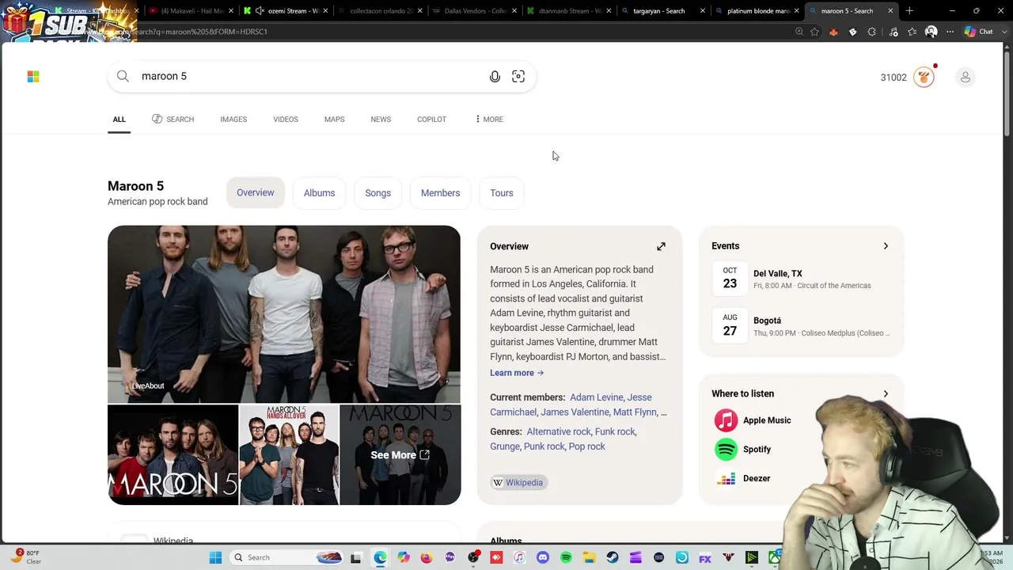Viewport: 1013px width, 570px height.
Task: Click the microphone voice search icon
Action: click(495, 77)
